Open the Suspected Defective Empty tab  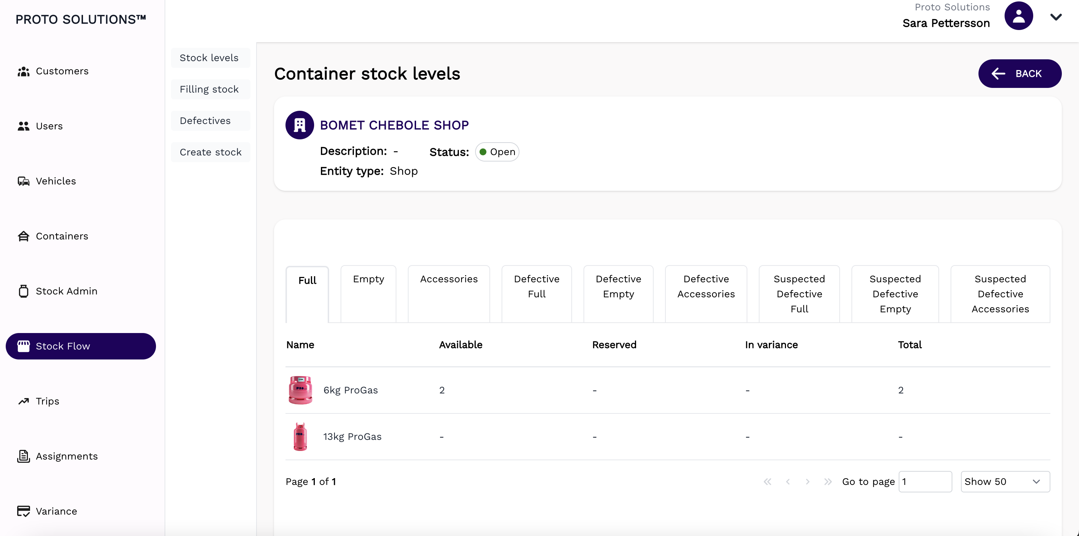pos(895,294)
